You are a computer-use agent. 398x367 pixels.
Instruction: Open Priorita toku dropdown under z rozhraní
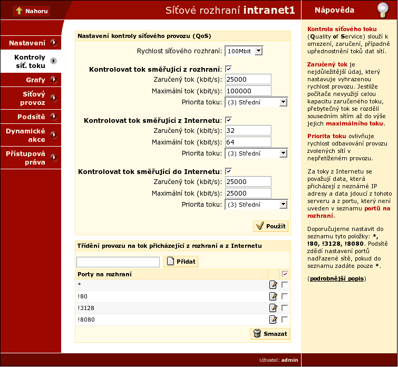256,102
